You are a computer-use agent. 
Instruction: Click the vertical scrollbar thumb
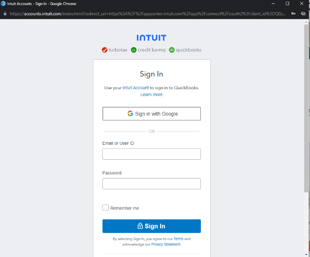pos(306,108)
